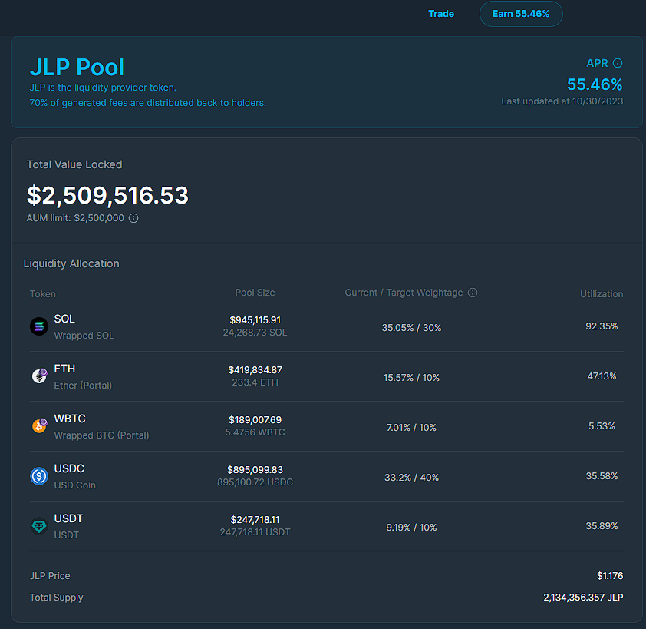Click the Token column header
This screenshot has height=629, width=646.
pos(43,294)
